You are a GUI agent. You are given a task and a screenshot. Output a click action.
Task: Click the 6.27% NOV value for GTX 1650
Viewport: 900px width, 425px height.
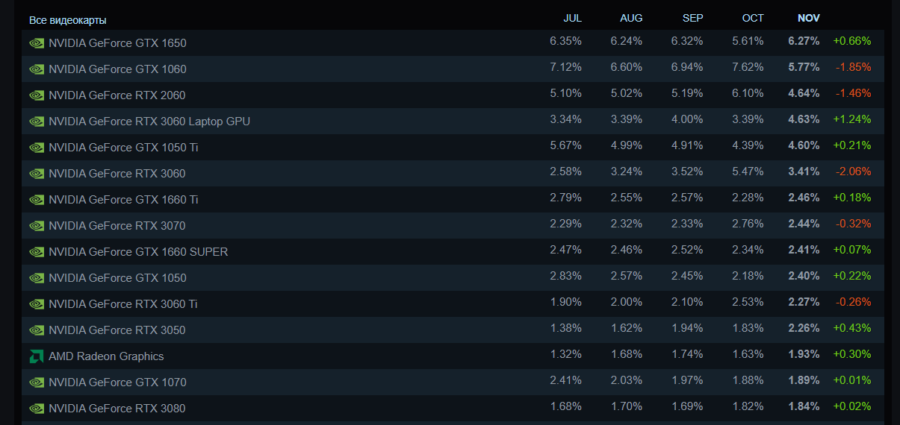pos(804,41)
